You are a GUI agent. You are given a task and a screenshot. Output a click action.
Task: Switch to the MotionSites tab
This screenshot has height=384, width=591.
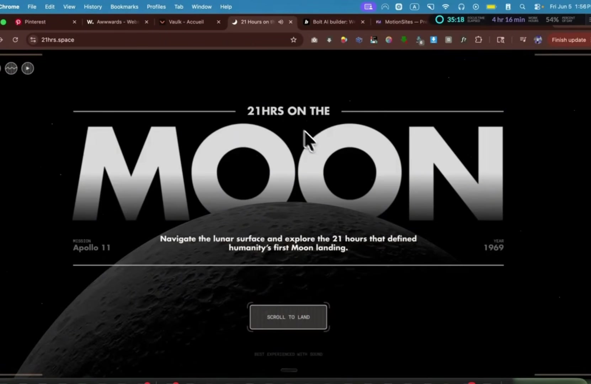point(401,22)
